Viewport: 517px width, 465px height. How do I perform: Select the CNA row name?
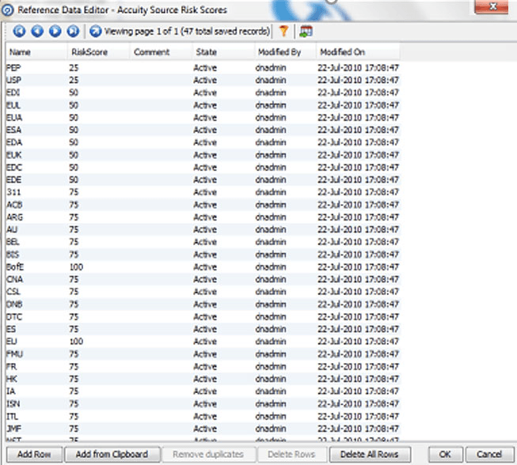(x=14, y=280)
